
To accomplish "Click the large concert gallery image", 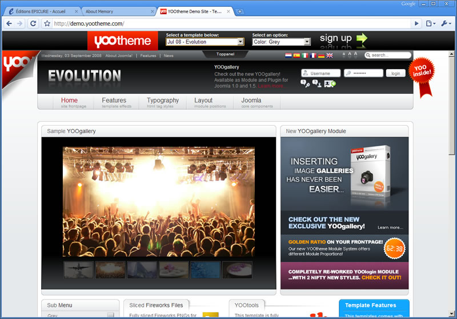I will pyautogui.click(x=159, y=201).
